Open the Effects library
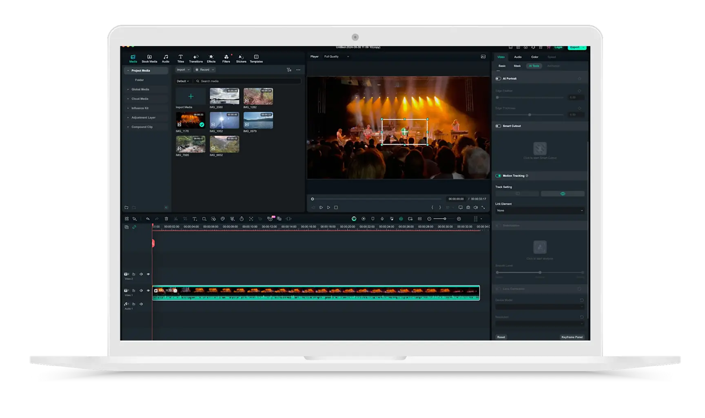 point(211,59)
